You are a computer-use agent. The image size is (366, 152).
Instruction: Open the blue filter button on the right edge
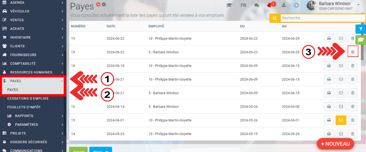[360, 29]
